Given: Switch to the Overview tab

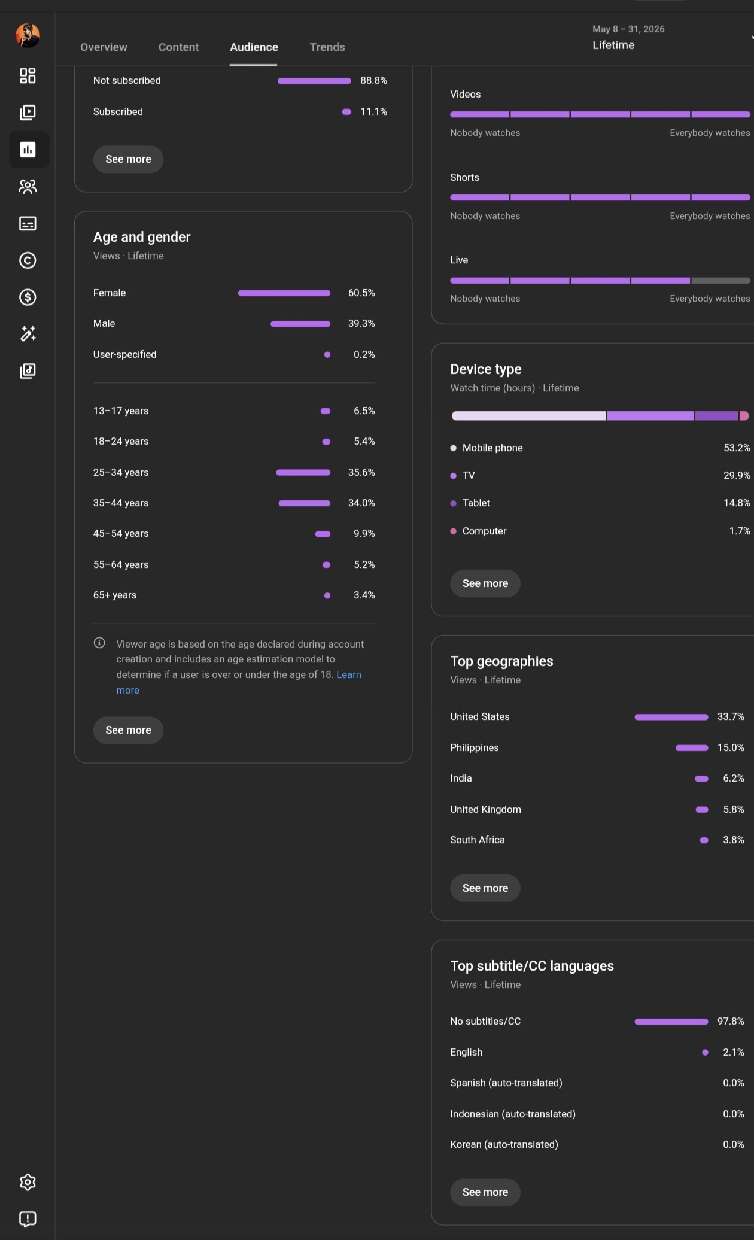Looking at the screenshot, I should (x=104, y=47).
